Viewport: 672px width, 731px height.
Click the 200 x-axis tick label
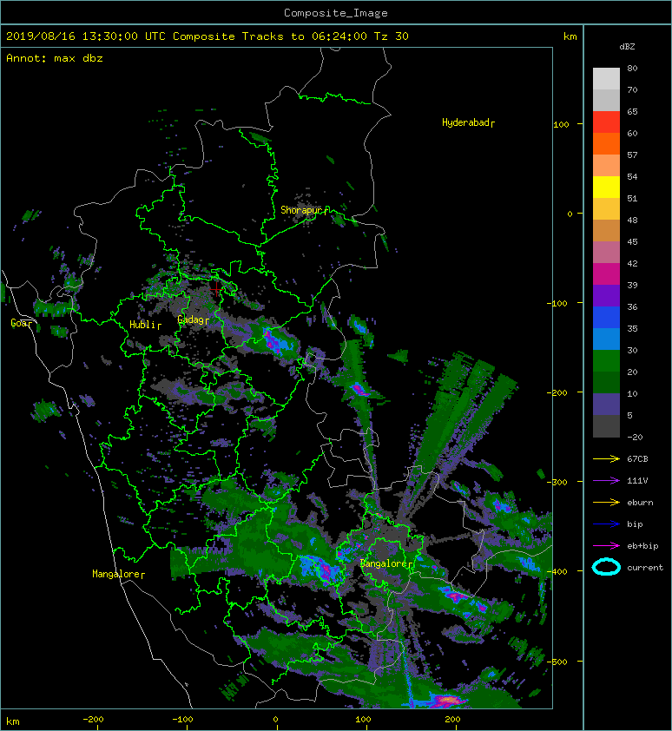pyautogui.click(x=452, y=720)
